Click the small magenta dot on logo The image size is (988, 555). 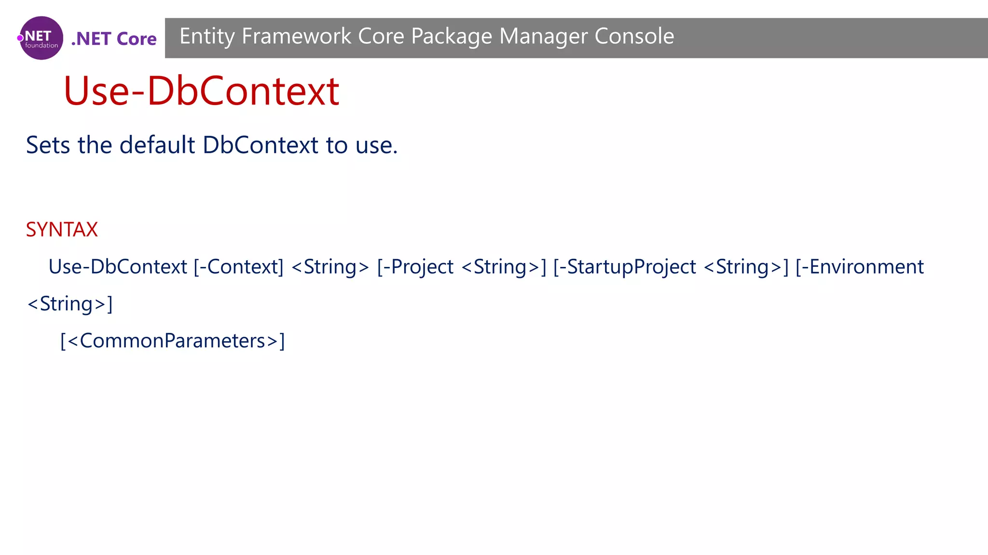click(x=20, y=38)
